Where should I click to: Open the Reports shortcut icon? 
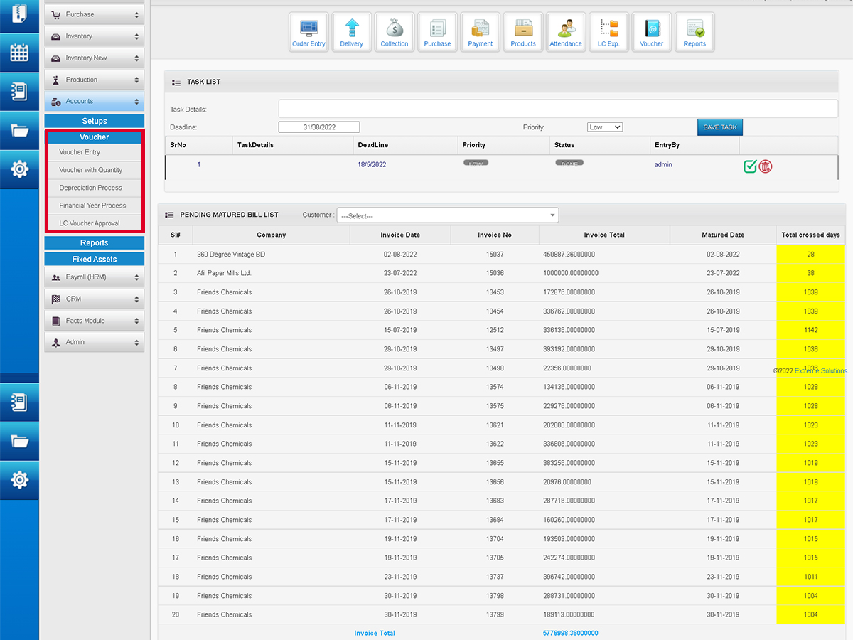pyautogui.click(x=694, y=32)
